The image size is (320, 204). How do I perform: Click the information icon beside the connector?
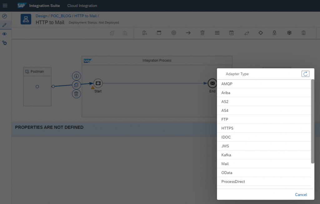[x=76, y=76]
